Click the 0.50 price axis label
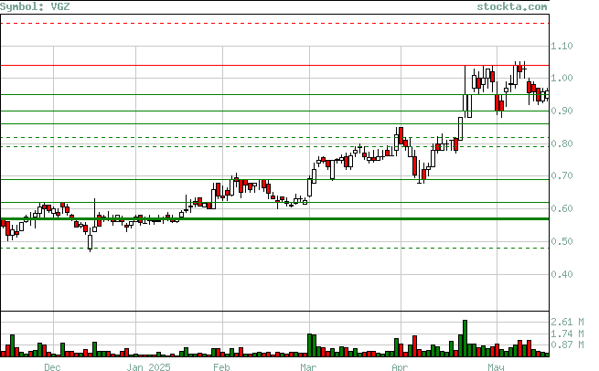599x371 pixels. click(x=562, y=241)
